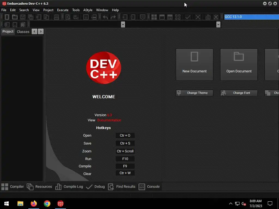The image size is (279, 209).
Task: Click the Stop execution X toolbar icon
Action: click(x=198, y=17)
